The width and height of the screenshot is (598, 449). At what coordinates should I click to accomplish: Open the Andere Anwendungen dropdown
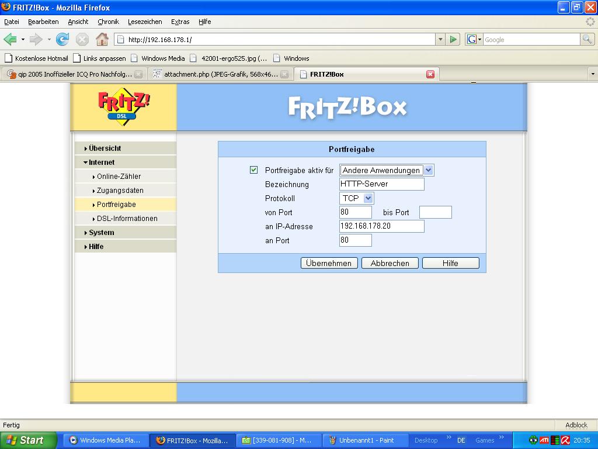(387, 170)
